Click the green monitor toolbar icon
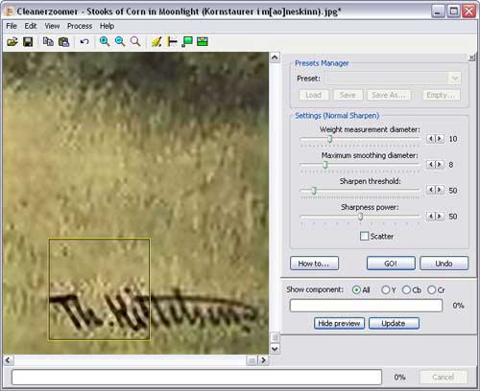 pos(187,41)
